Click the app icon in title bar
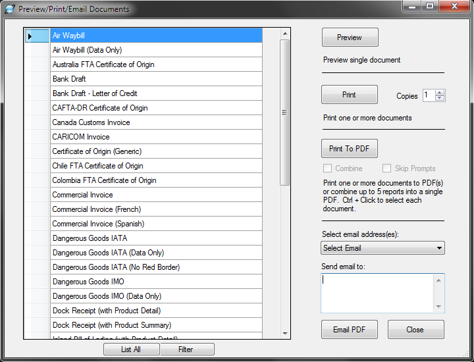474x362 pixels. 9,9
